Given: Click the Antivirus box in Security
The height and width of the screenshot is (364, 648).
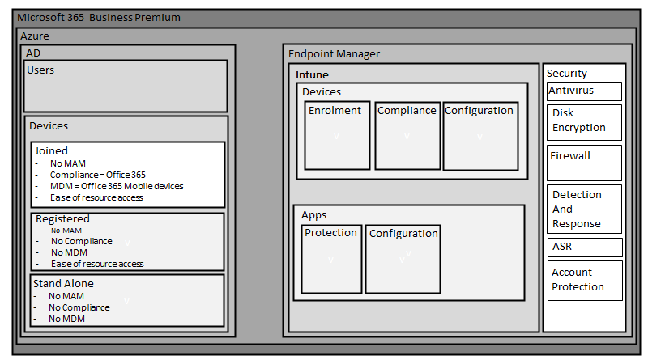Looking at the screenshot, I should [584, 91].
